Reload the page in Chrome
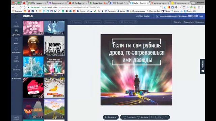 click(x=21, y=7)
